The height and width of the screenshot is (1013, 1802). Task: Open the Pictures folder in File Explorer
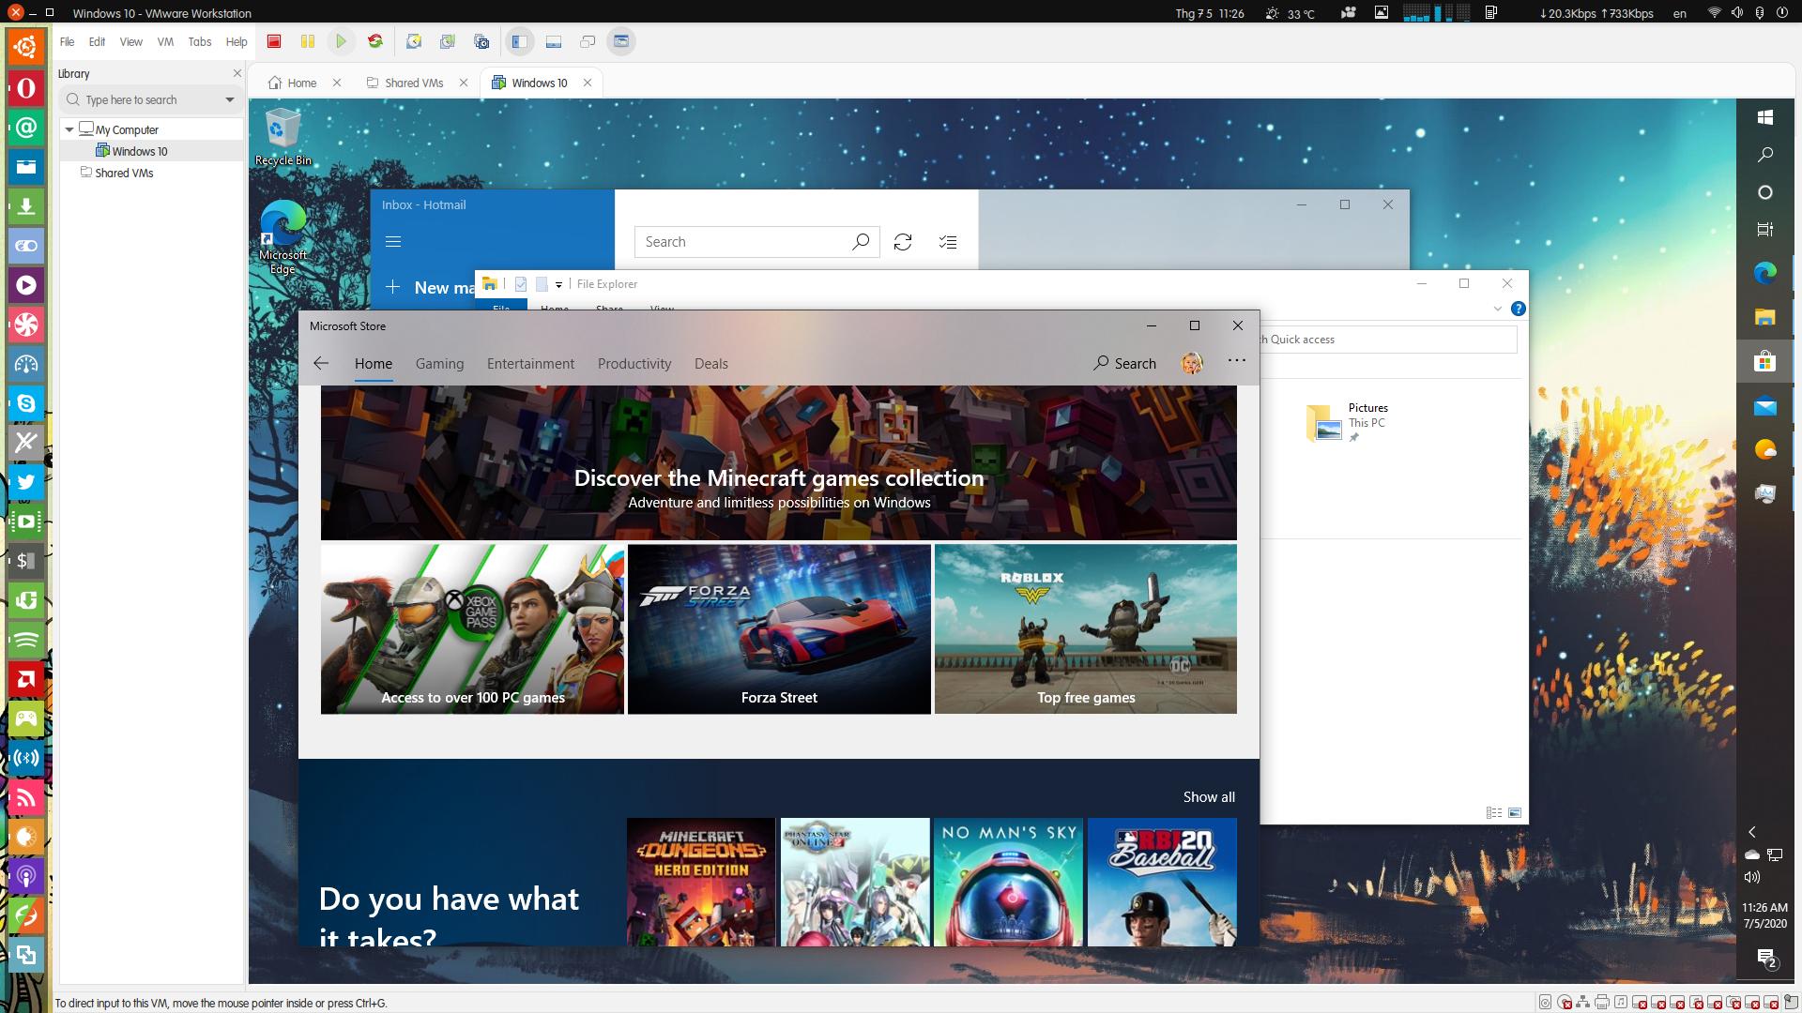click(x=1348, y=422)
